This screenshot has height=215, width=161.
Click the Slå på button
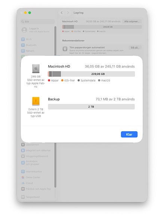click(x=135, y=48)
